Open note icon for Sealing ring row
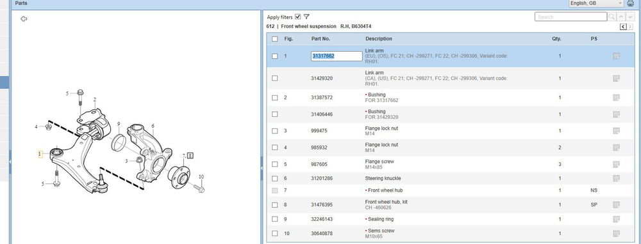The height and width of the screenshot is (244, 641). tap(617, 219)
